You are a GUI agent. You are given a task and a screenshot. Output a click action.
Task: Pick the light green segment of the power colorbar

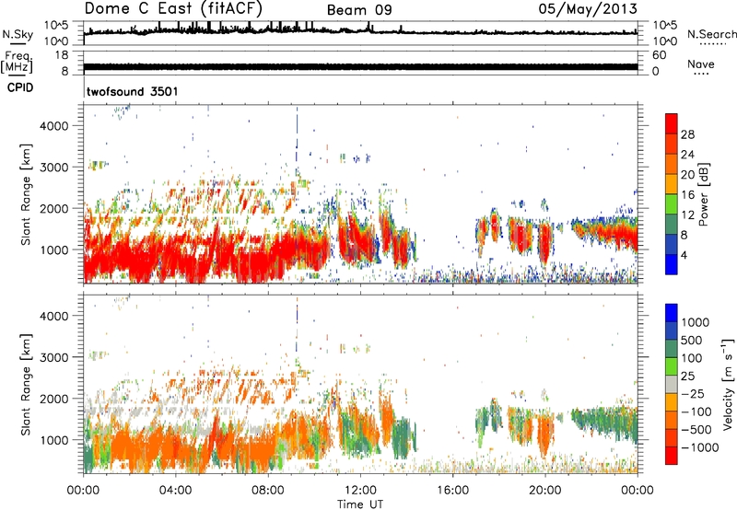672,204
